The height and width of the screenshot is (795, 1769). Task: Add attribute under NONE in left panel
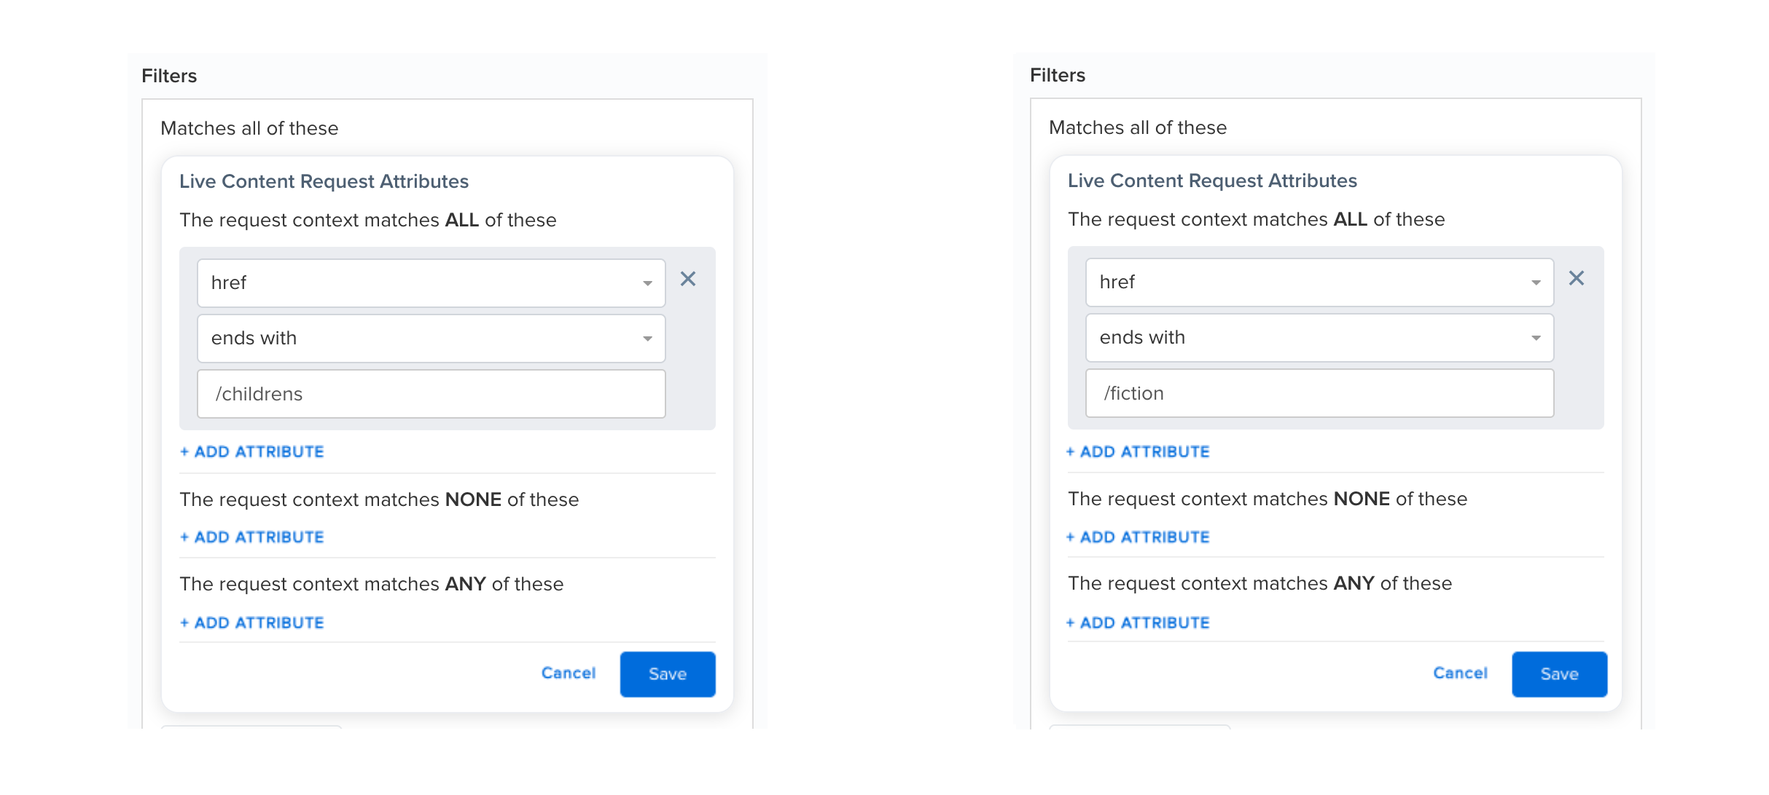(252, 537)
